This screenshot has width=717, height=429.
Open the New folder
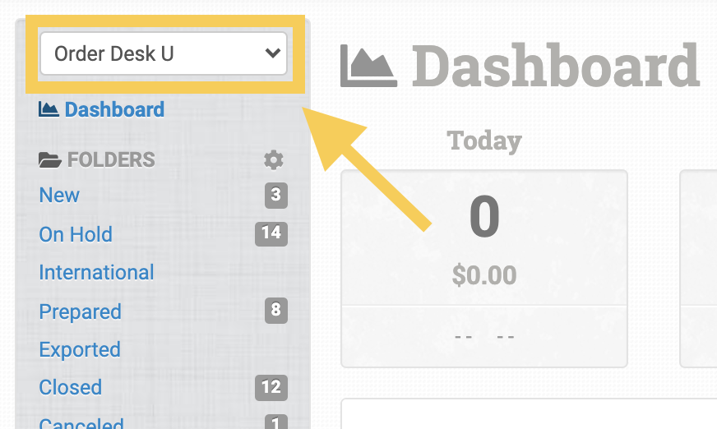click(59, 195)
